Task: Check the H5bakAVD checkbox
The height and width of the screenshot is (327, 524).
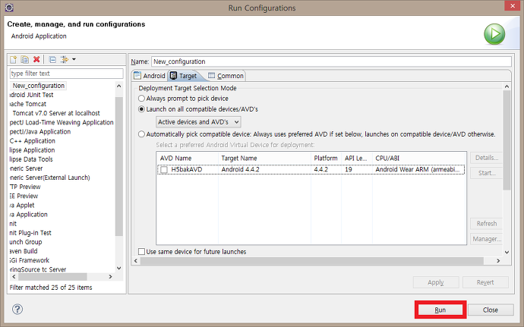Action: pyautogui.click(x=164, y=170)
